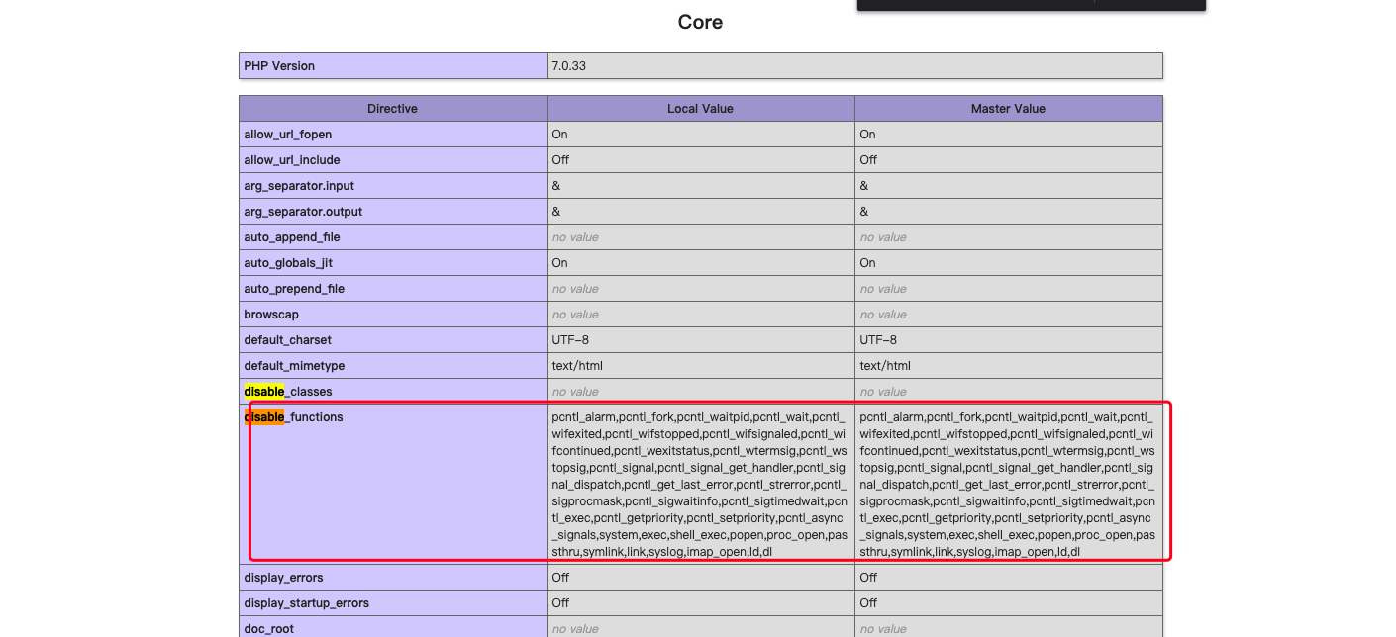Select the arg_separator.input directive name
This screenshot has height=637, width=1396.
(x=299, y=186)
